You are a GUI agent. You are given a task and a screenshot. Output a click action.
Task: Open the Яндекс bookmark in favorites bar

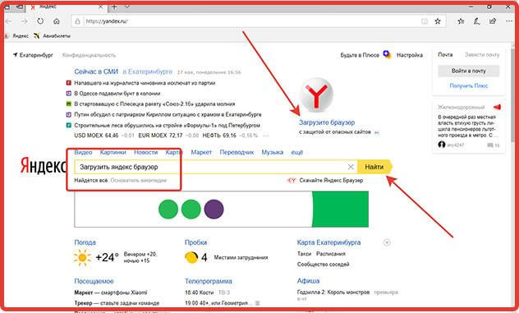tap(17, 36)
